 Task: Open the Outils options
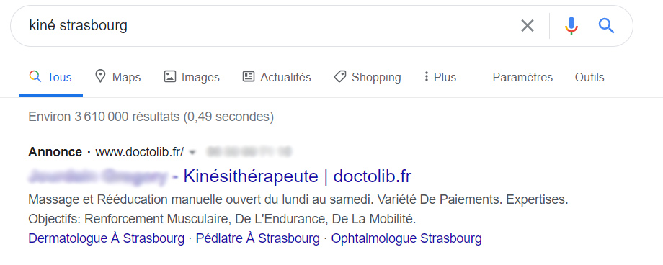589,77
